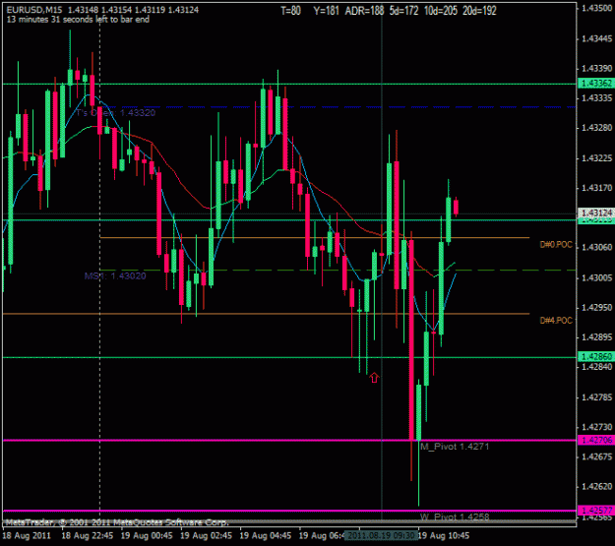615x546 pixels.
Task: Click the 1.43280 price scale value
Action: (x=596, y=128)
